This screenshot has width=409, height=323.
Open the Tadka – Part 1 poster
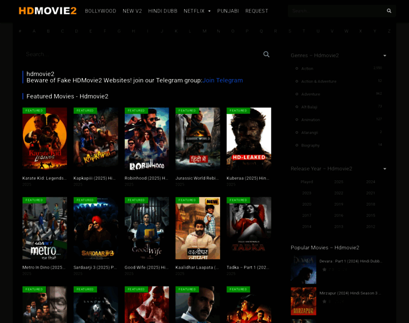click(x=249, y=228)
